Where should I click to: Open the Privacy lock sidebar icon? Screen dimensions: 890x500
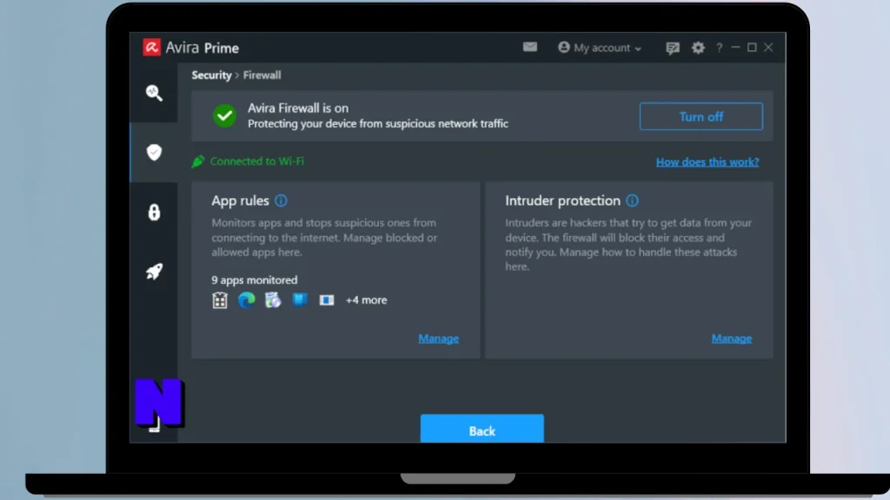pos(154,212)
